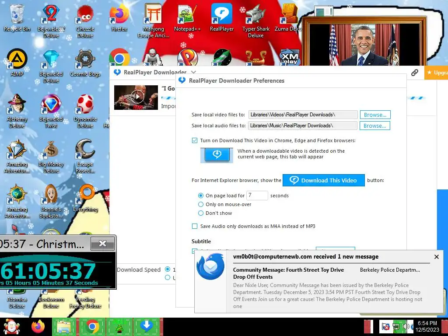Launch Typer Shark Deluxe shortcut

pyautogui.click(x=255, y=21)
